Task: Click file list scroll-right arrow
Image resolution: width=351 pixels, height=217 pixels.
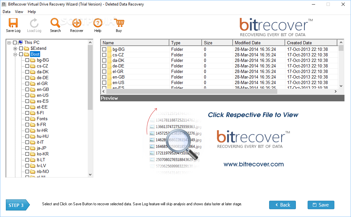Action: (x=336, y=92)
